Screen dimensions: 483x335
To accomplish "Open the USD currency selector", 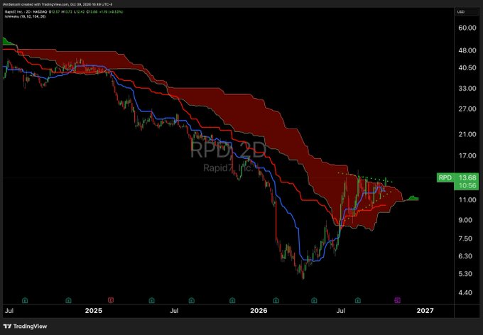I will pyautogui.click(x=461, y=12).
